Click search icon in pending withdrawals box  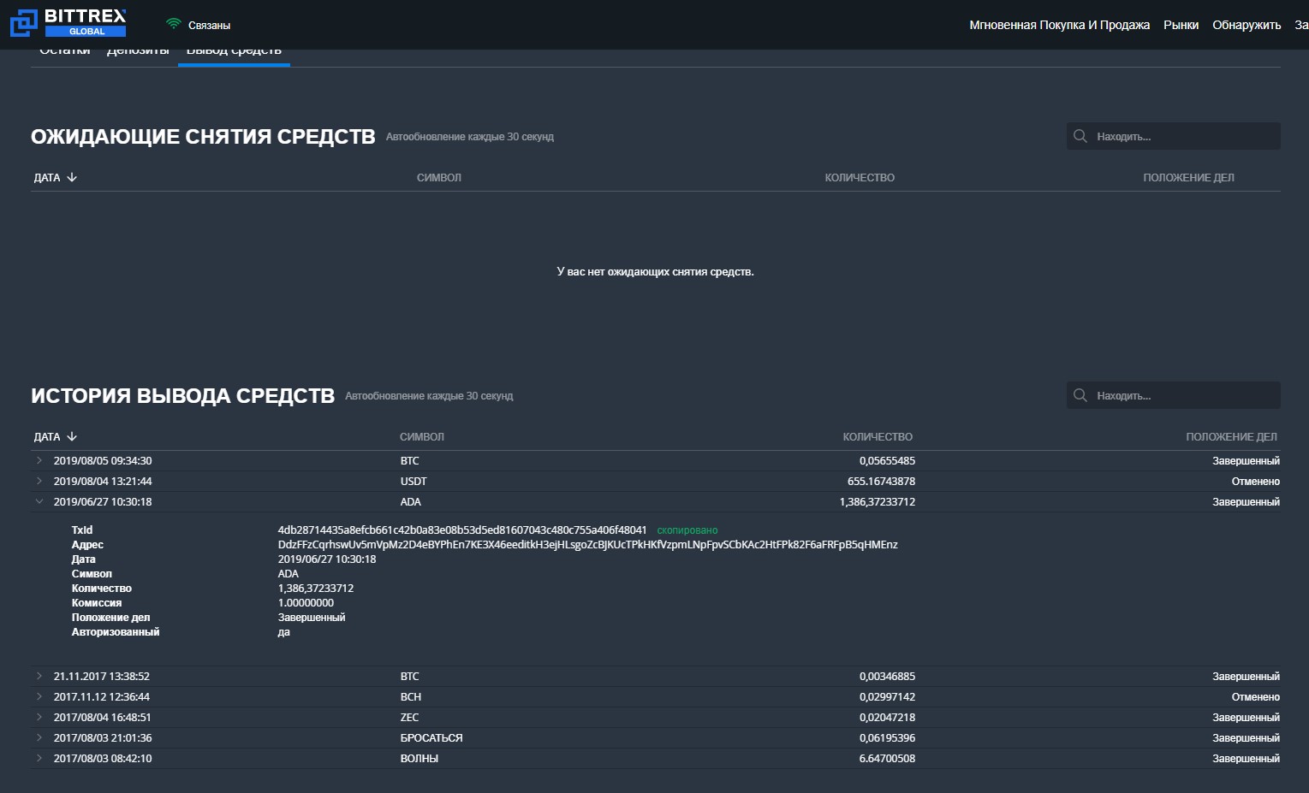pyautogui.click(x=1080, y=136)
